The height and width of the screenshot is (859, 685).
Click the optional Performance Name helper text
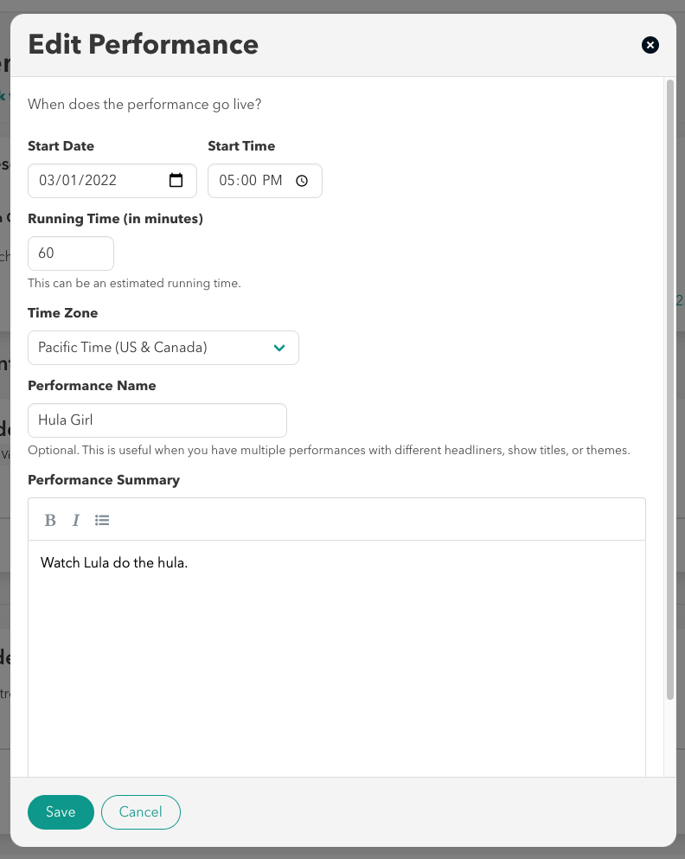pyautogui.click(x=329, y=451)
